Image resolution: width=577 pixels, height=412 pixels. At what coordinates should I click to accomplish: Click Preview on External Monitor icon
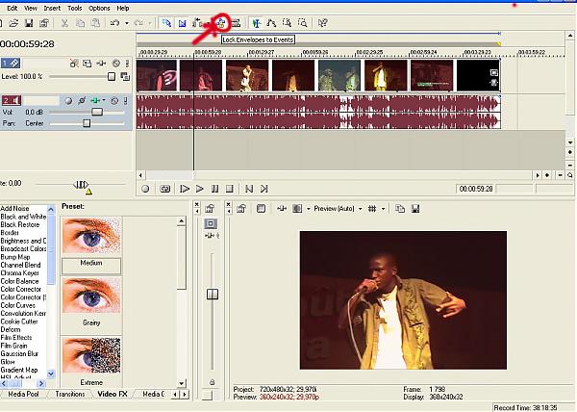pos(261,209)
